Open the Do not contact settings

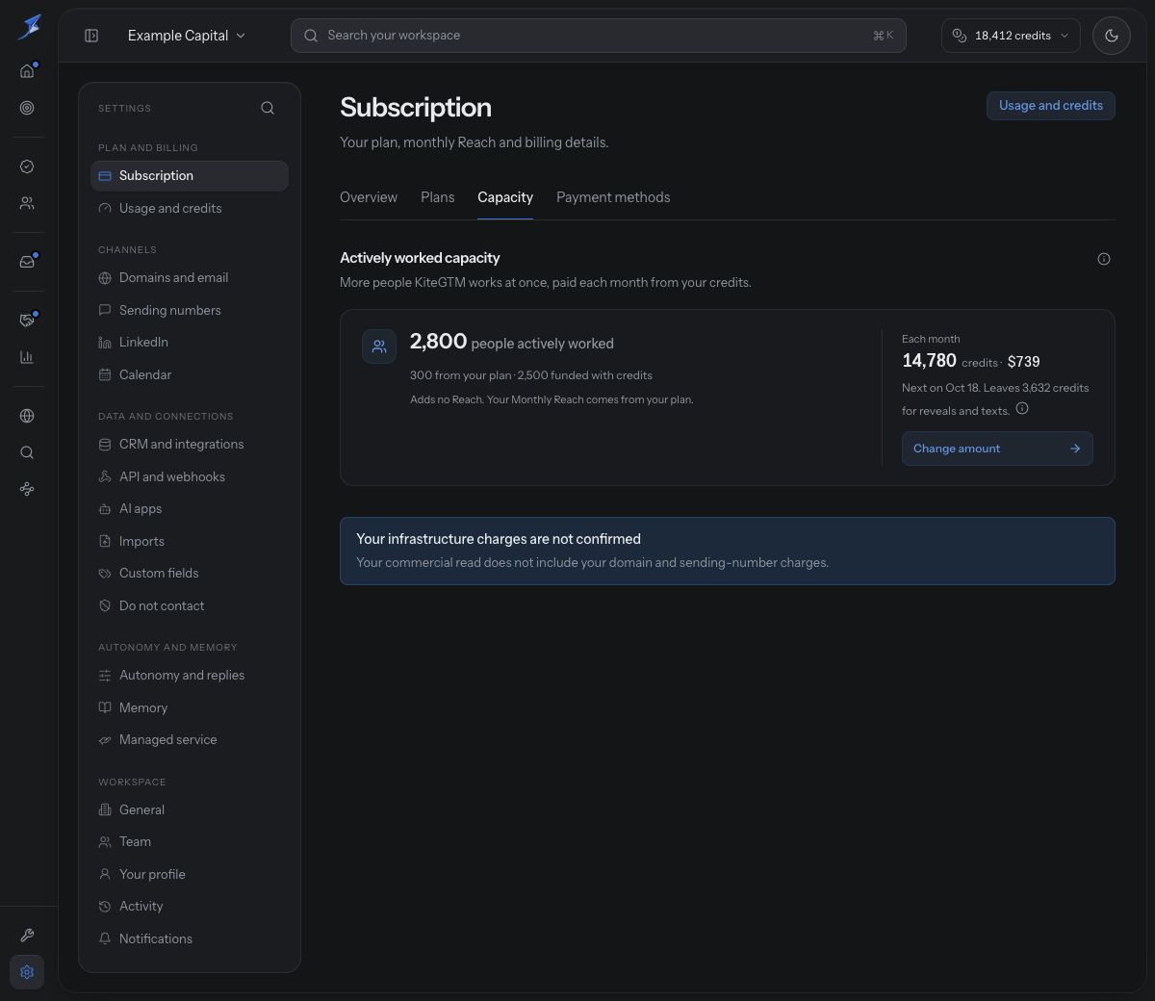tap(190, 605)
